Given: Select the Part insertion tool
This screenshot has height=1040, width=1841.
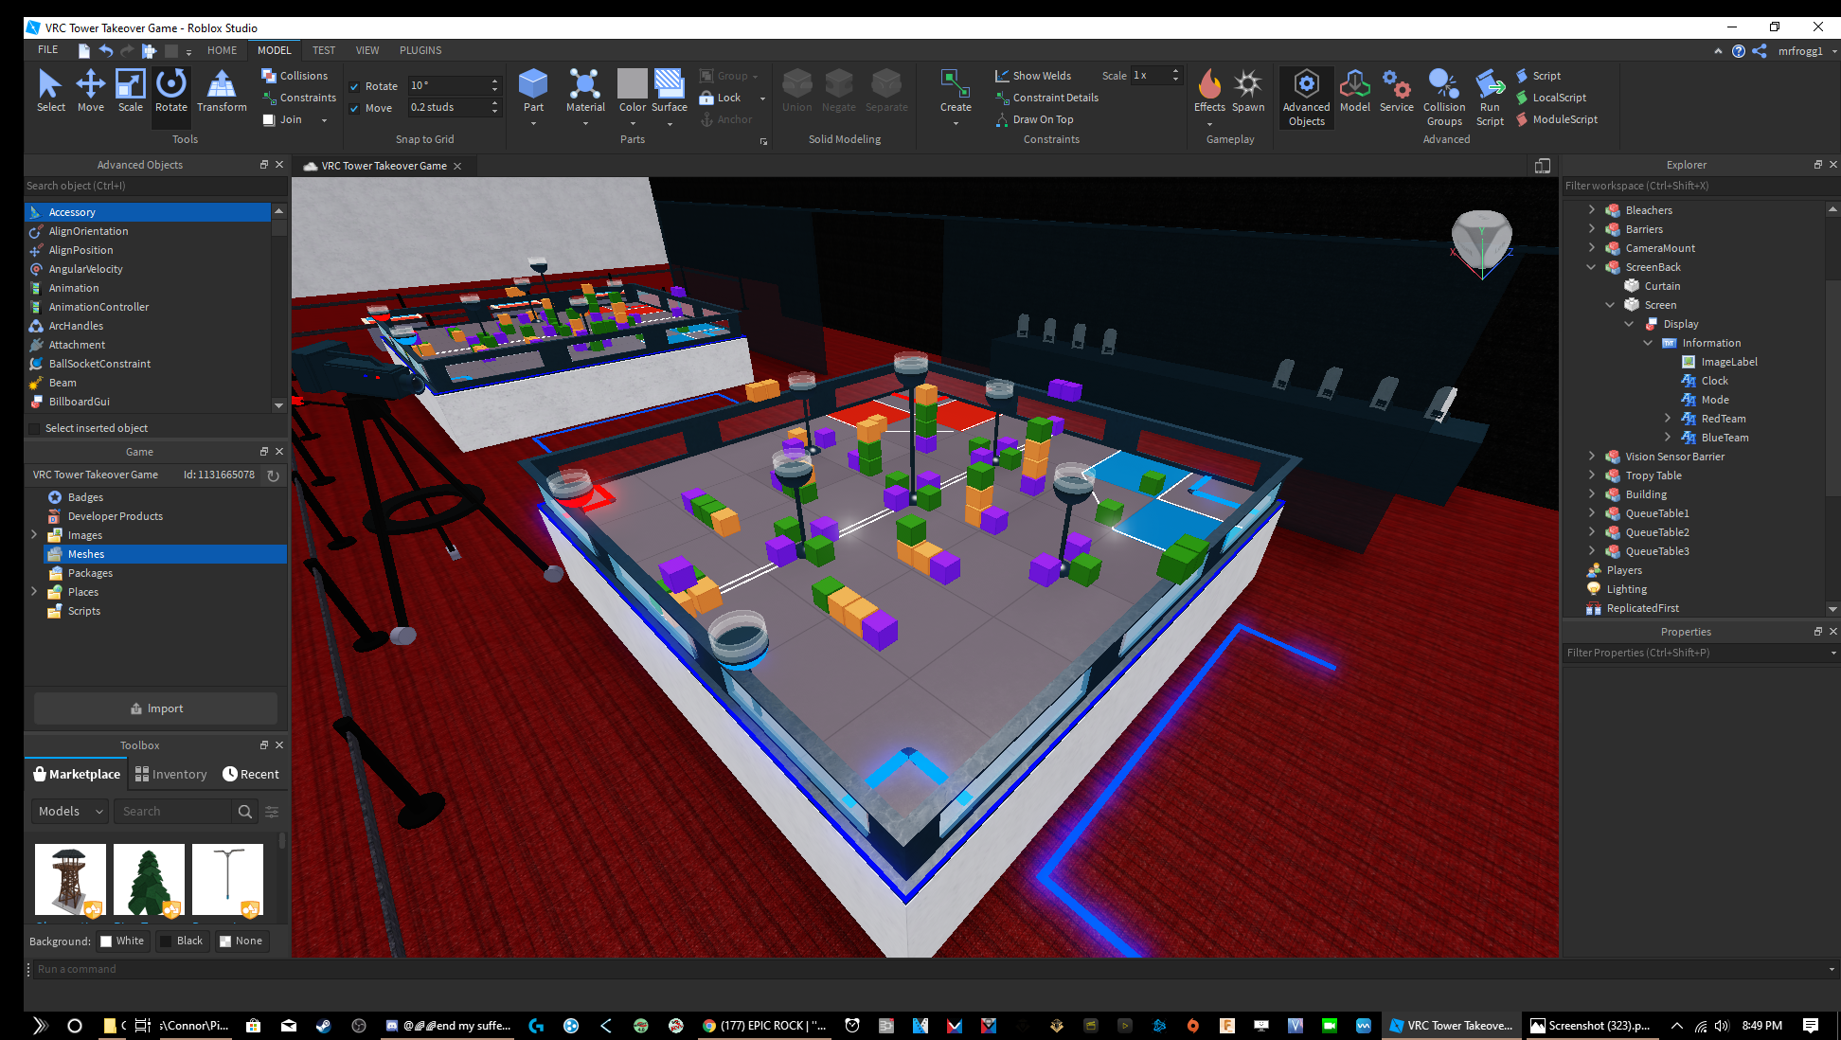Looking at the screenshot, I should click(532, 90).
